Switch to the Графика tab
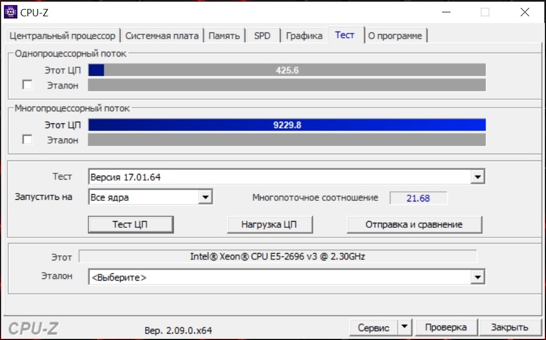Image resolution: width=546 pixels, height=340 pixels. (x=304, y=36)
